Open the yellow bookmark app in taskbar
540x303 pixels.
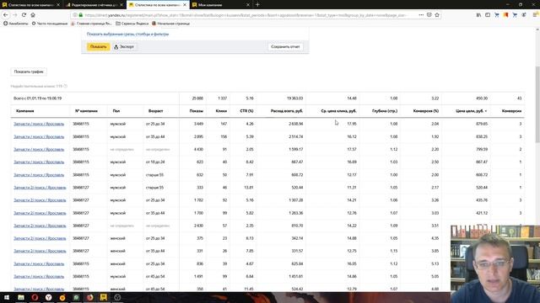click(104, 297)
